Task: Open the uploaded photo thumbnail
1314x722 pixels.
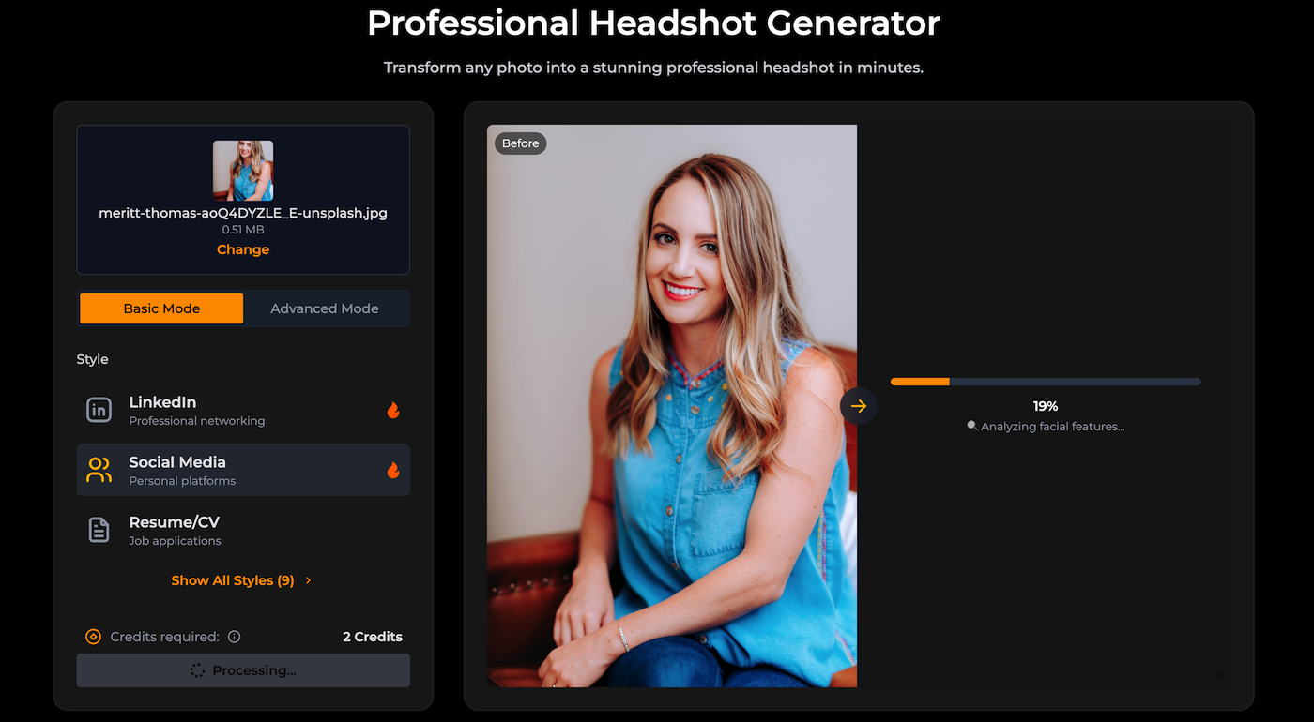Action: (x=243, y=171)
